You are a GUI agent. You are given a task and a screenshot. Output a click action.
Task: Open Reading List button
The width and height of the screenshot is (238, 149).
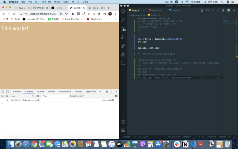click(95, 19)
